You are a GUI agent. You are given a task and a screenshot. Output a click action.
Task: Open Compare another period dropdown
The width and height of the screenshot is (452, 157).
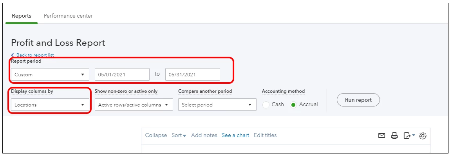point(217,105)
